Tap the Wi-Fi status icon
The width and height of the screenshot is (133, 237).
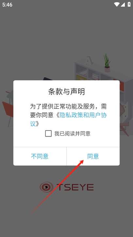(117, 4)
